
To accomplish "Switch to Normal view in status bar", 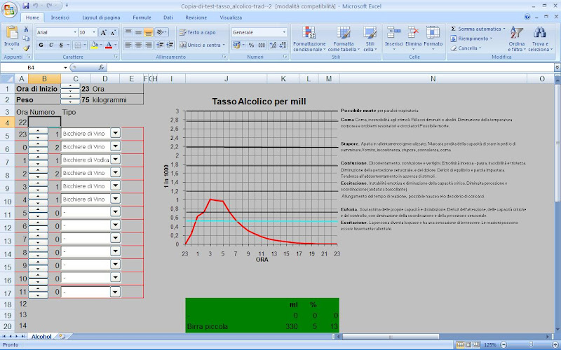I will pos(460,345).
